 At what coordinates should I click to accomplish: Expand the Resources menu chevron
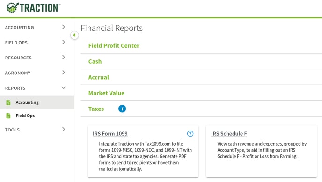[64, 58]
